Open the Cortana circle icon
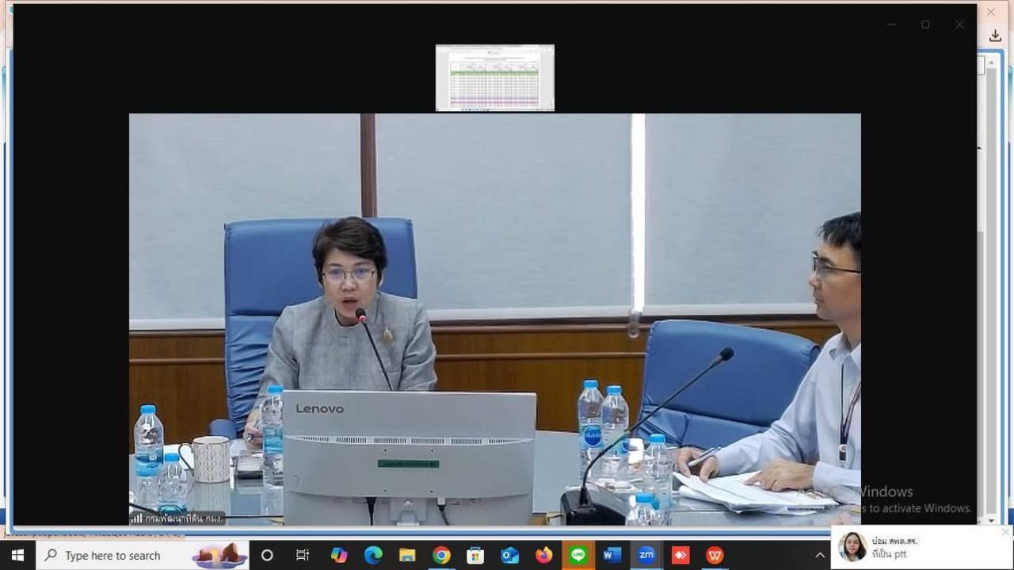 267,556
